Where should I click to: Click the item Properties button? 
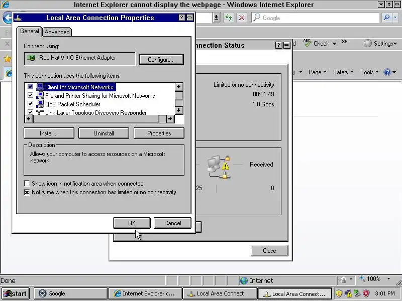click(159, 133)
